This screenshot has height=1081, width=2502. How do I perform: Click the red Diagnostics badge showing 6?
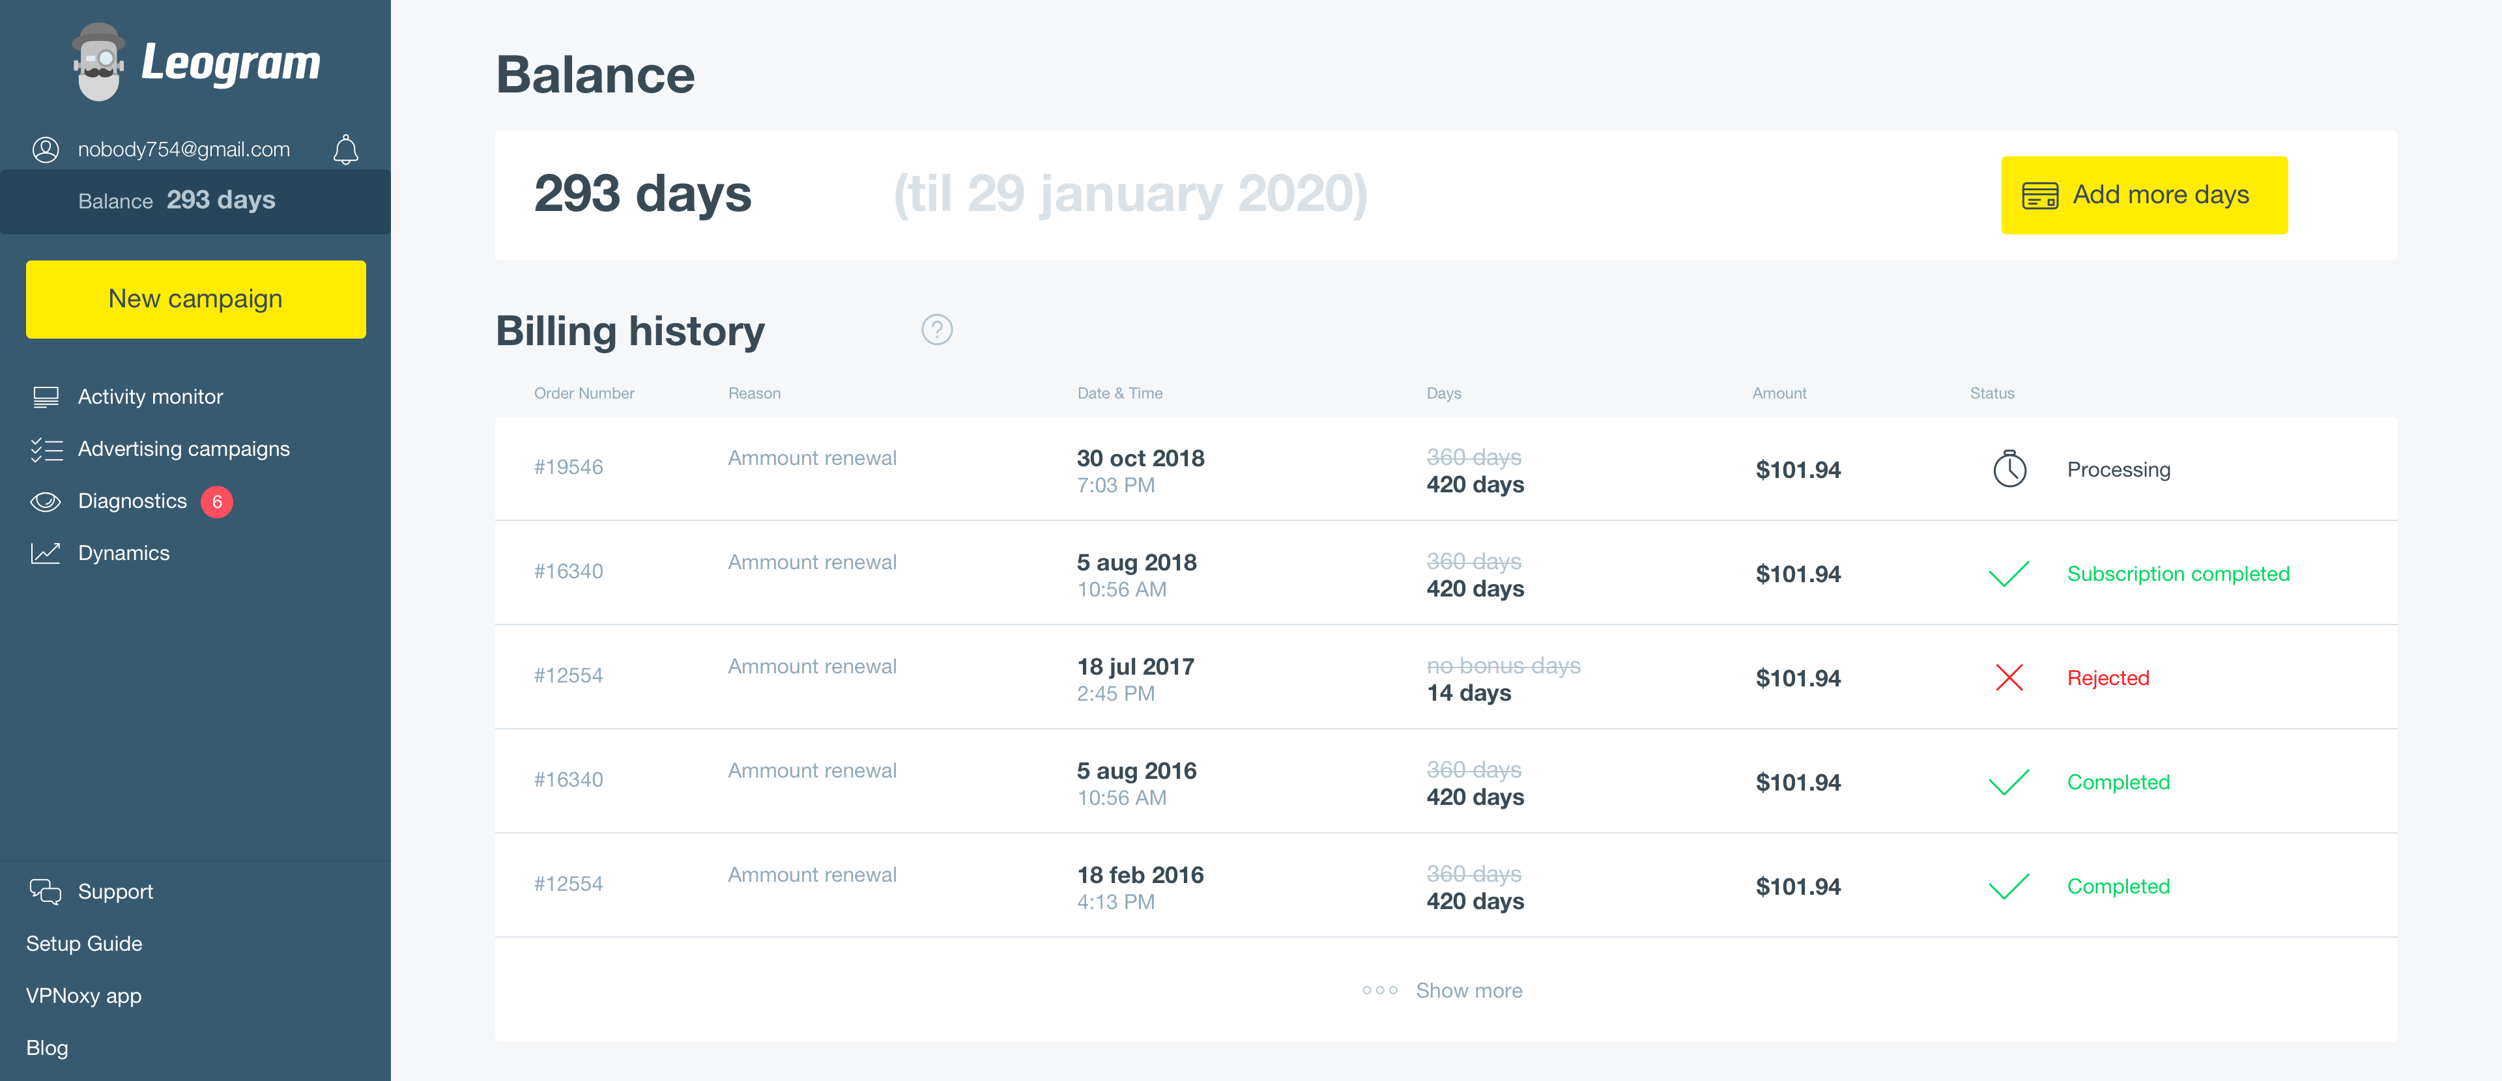tap(216, 501)
